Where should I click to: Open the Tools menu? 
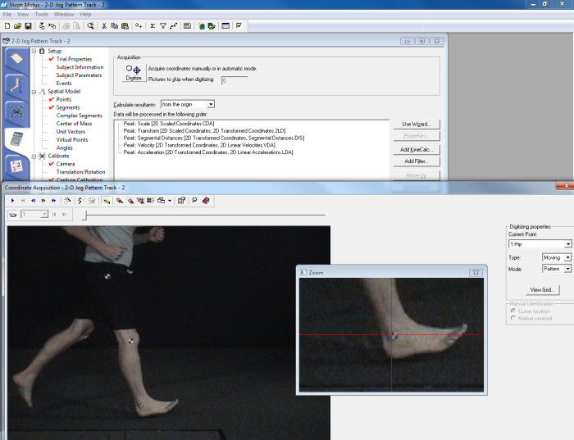(41, 14)
